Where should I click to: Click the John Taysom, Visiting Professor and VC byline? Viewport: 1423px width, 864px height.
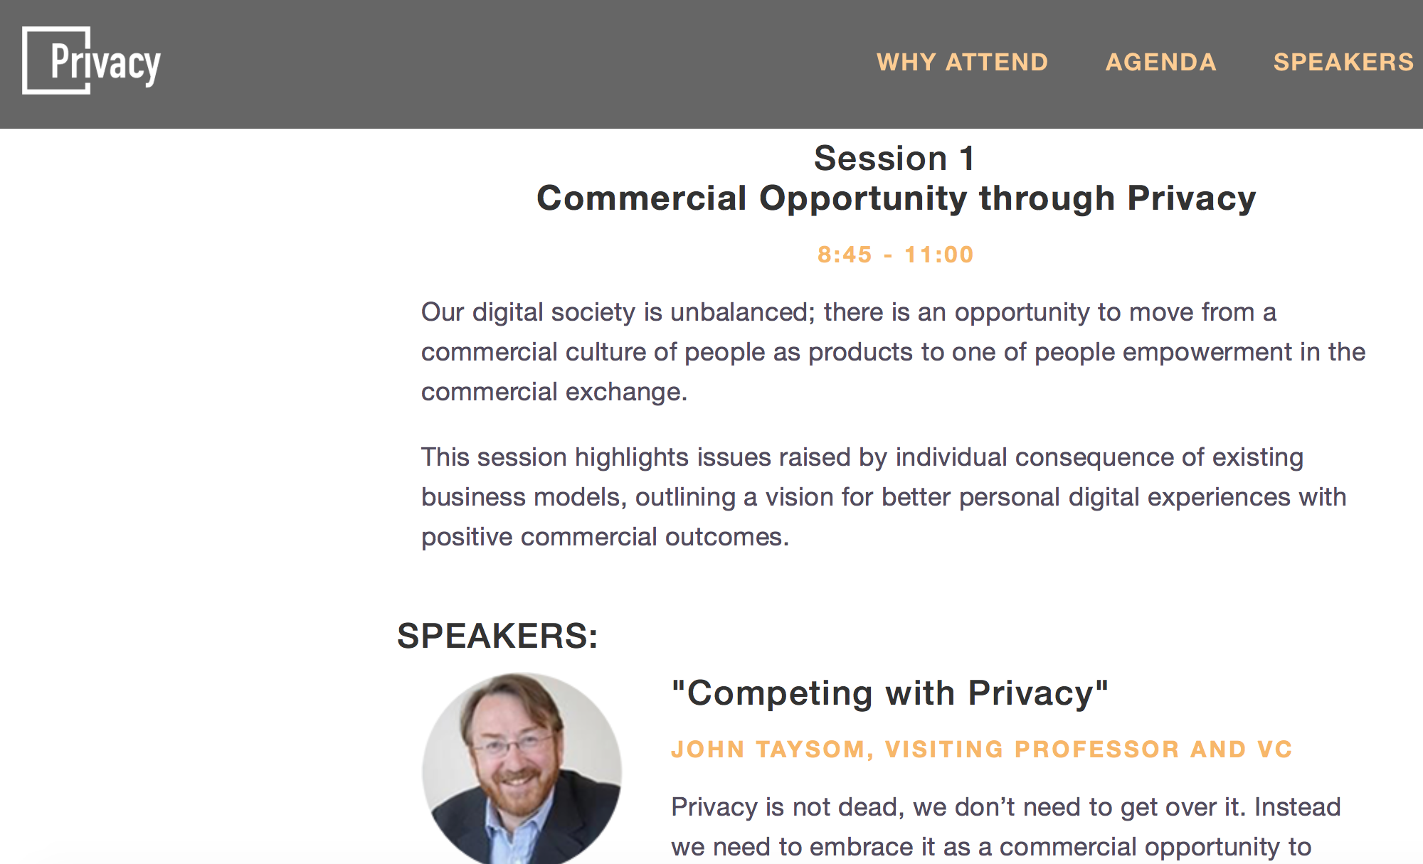(x=982, y=750)
